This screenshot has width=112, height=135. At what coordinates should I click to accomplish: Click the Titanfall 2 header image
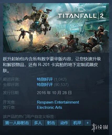click(56, 28)
